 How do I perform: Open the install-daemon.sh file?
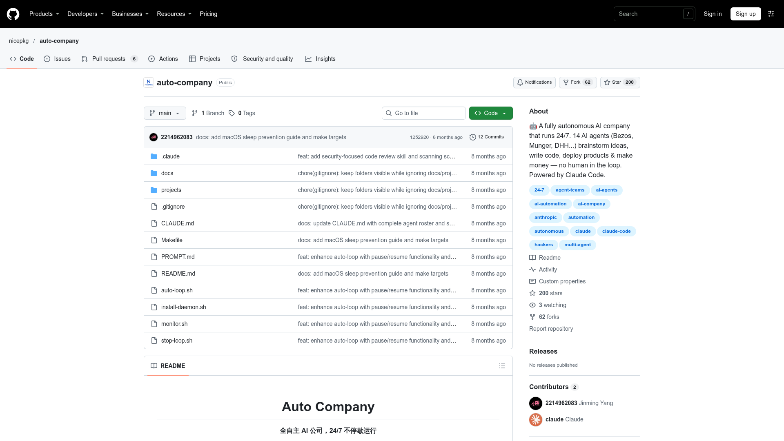(x=183, y=307)
